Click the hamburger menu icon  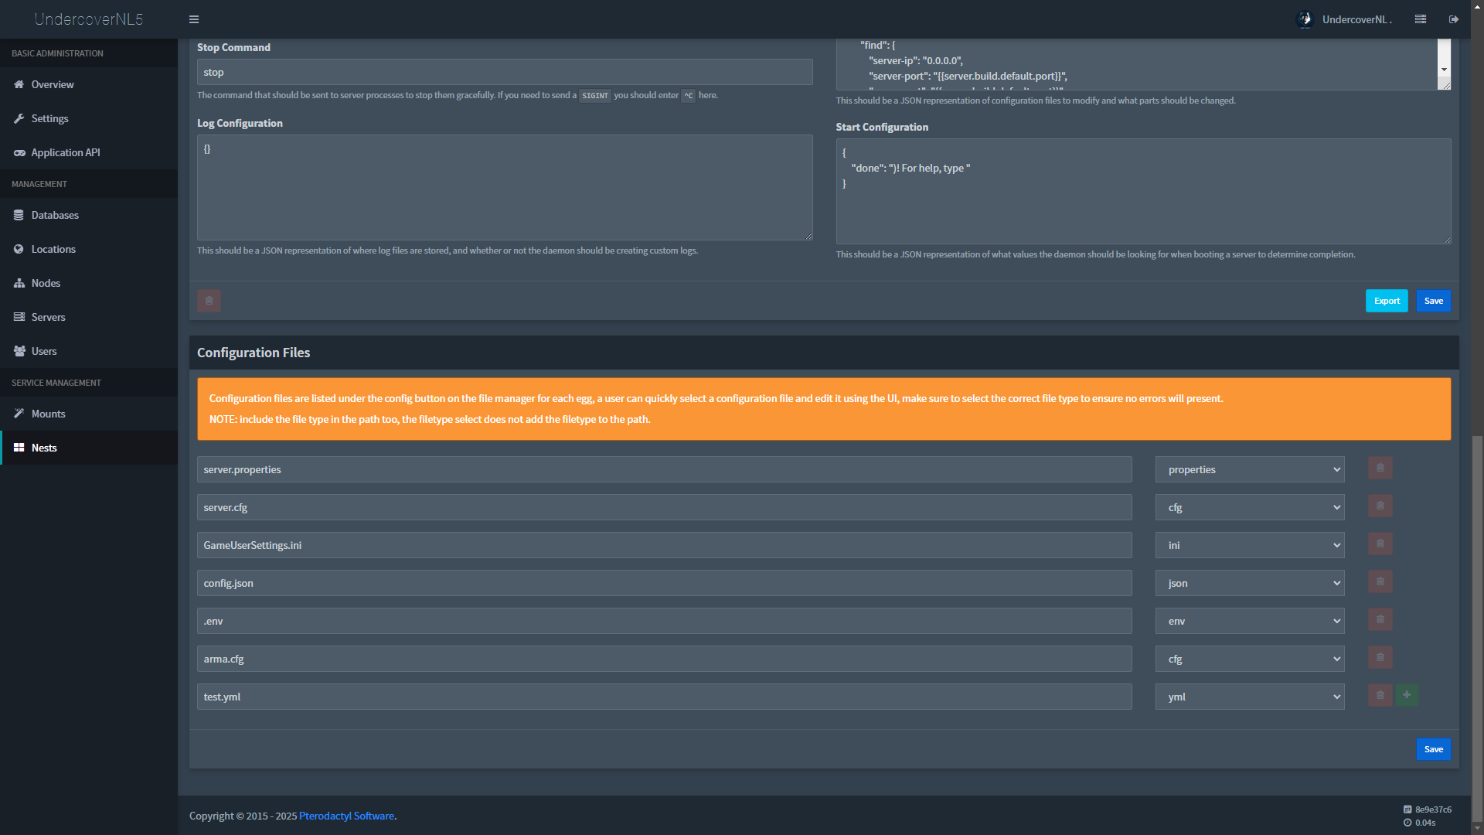pyautogui.click(x=194, y=19)
